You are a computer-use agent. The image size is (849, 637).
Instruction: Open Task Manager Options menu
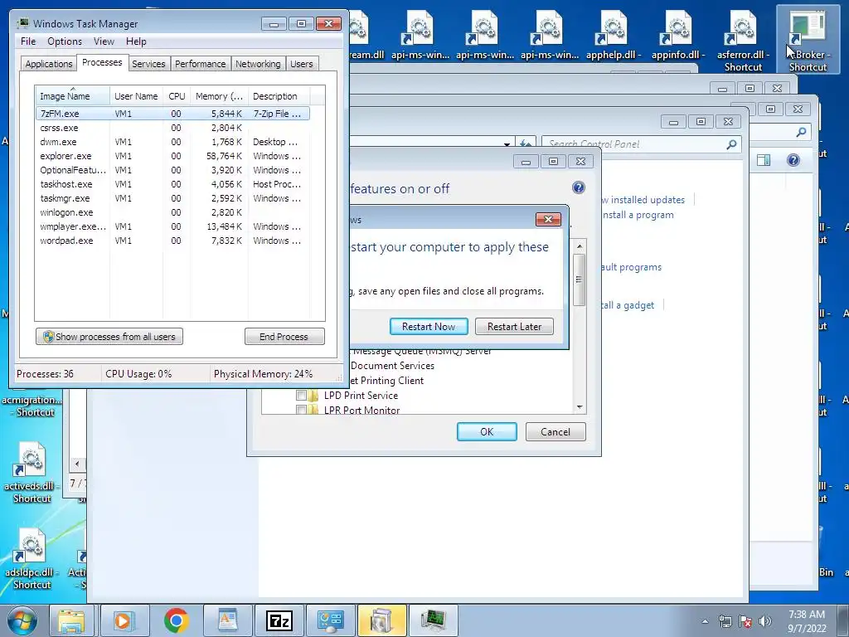click(65, 41)
